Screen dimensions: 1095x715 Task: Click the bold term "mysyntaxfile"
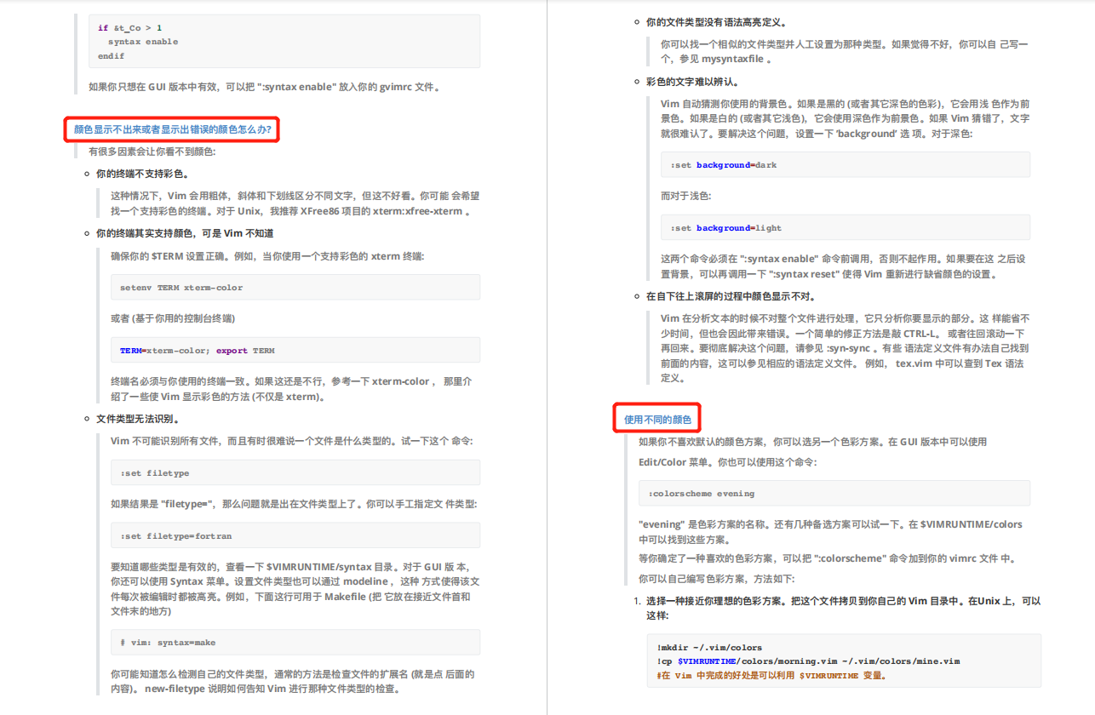732,60
